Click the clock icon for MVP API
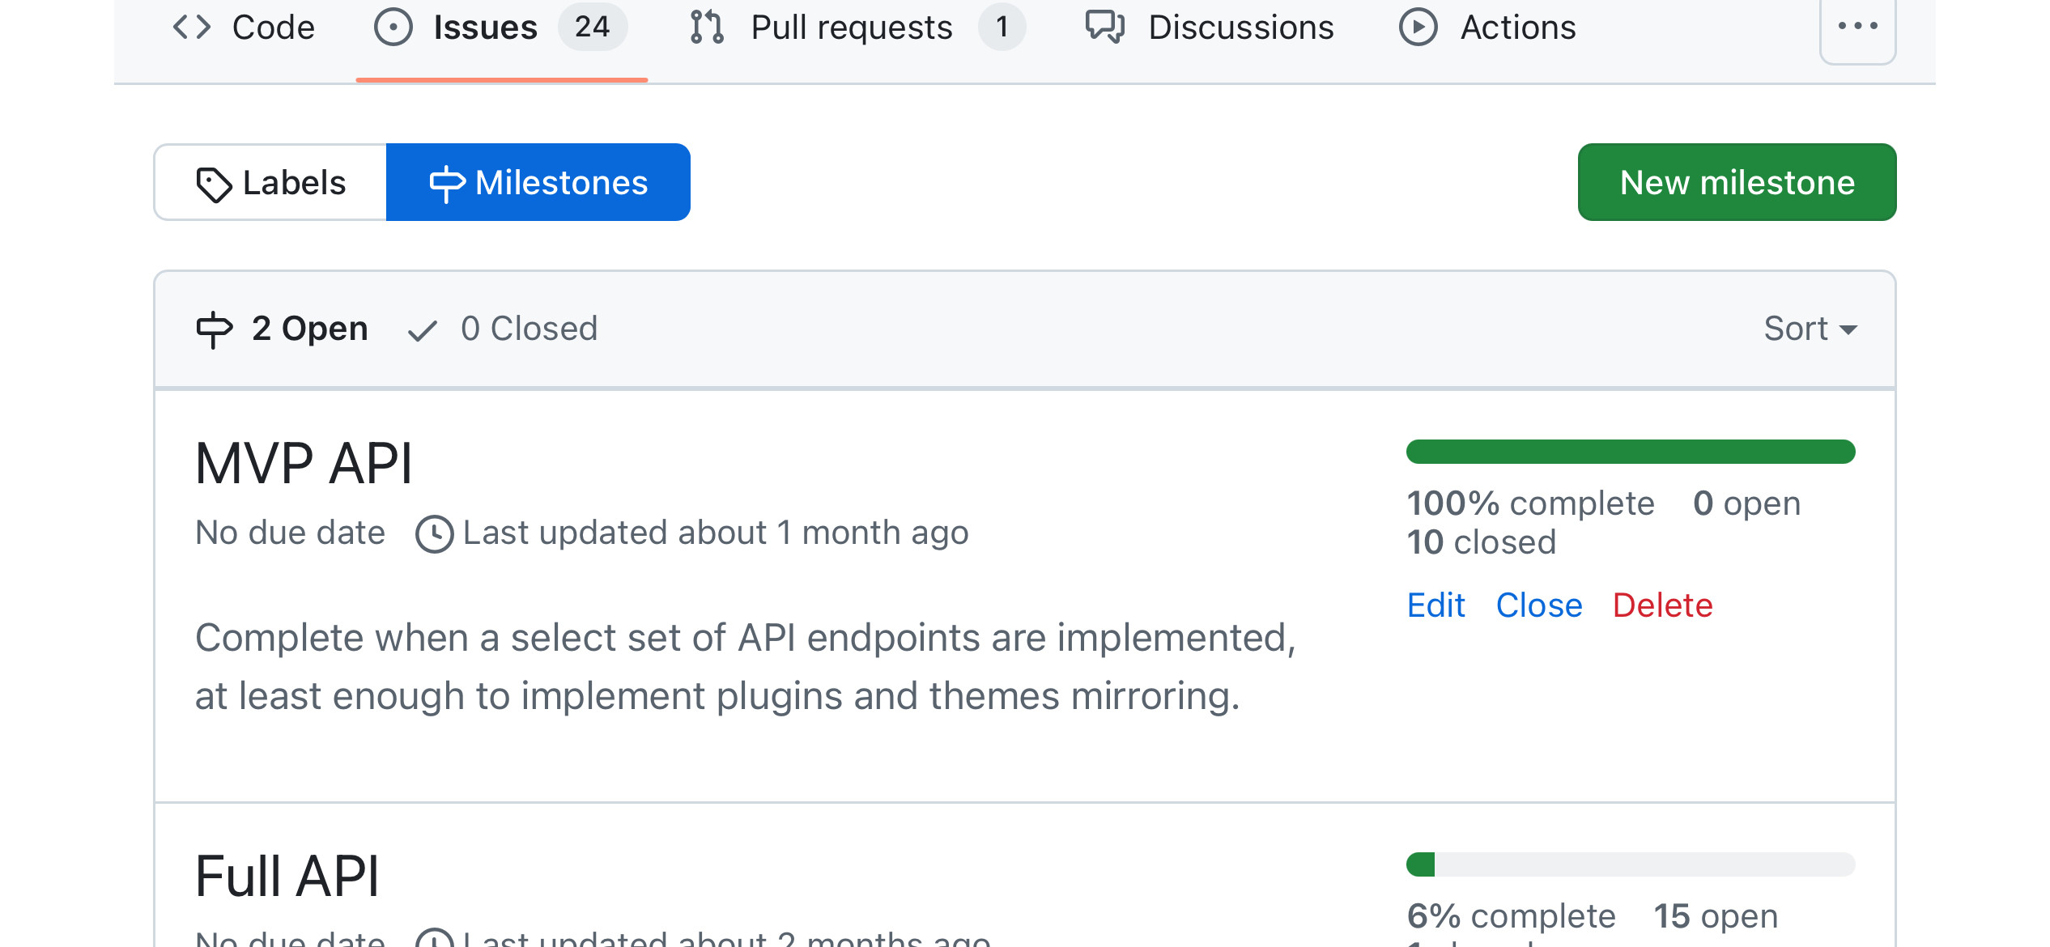2050x947 pixels. point(435,534)
